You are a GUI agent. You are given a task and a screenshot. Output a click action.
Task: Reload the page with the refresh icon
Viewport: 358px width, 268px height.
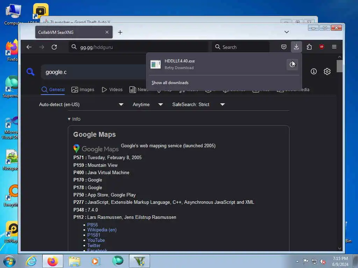coord(54,47)
